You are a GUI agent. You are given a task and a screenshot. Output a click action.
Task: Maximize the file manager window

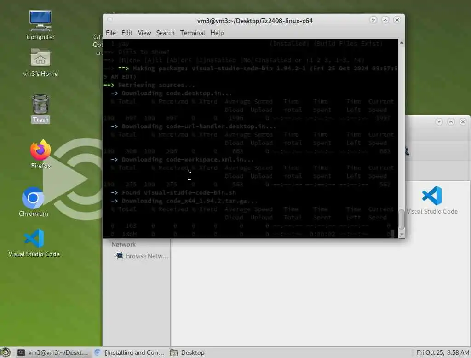pos(451,122)
